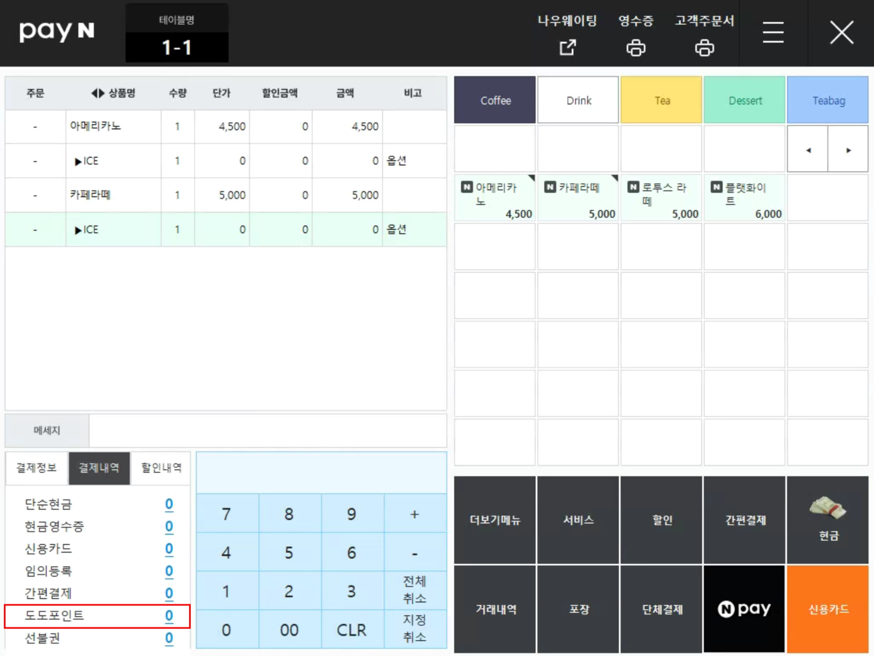
Task: Expand the ICE option under 카페라떼
Action: click(78, 230)
